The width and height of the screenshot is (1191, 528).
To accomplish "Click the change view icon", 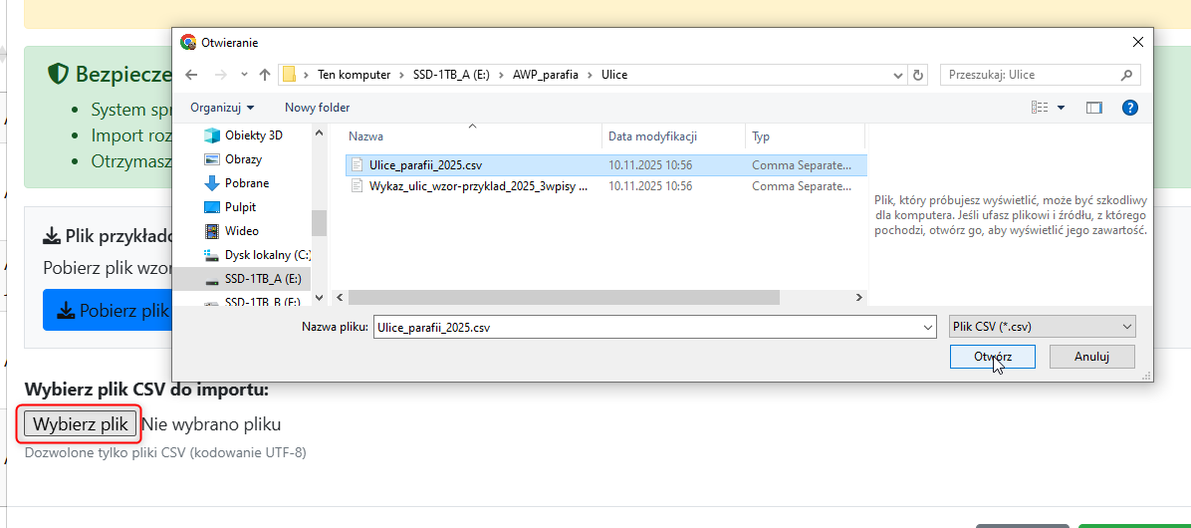I will click(x=1041, y=108).
